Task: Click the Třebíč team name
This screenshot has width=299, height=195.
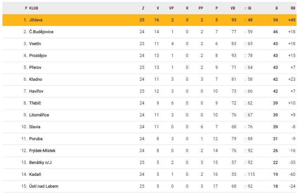Action: (x=35, y=103)
